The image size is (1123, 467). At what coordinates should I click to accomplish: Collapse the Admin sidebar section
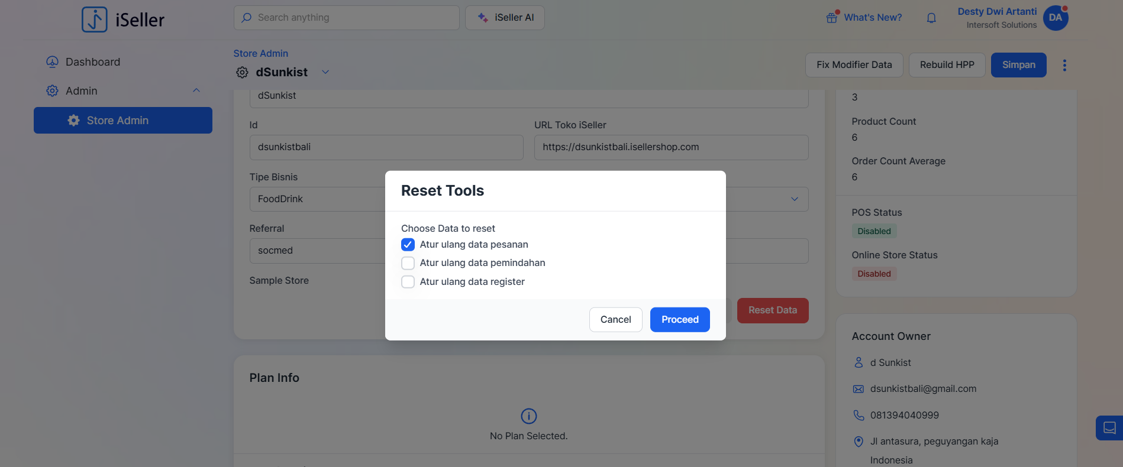coord(196,90)
